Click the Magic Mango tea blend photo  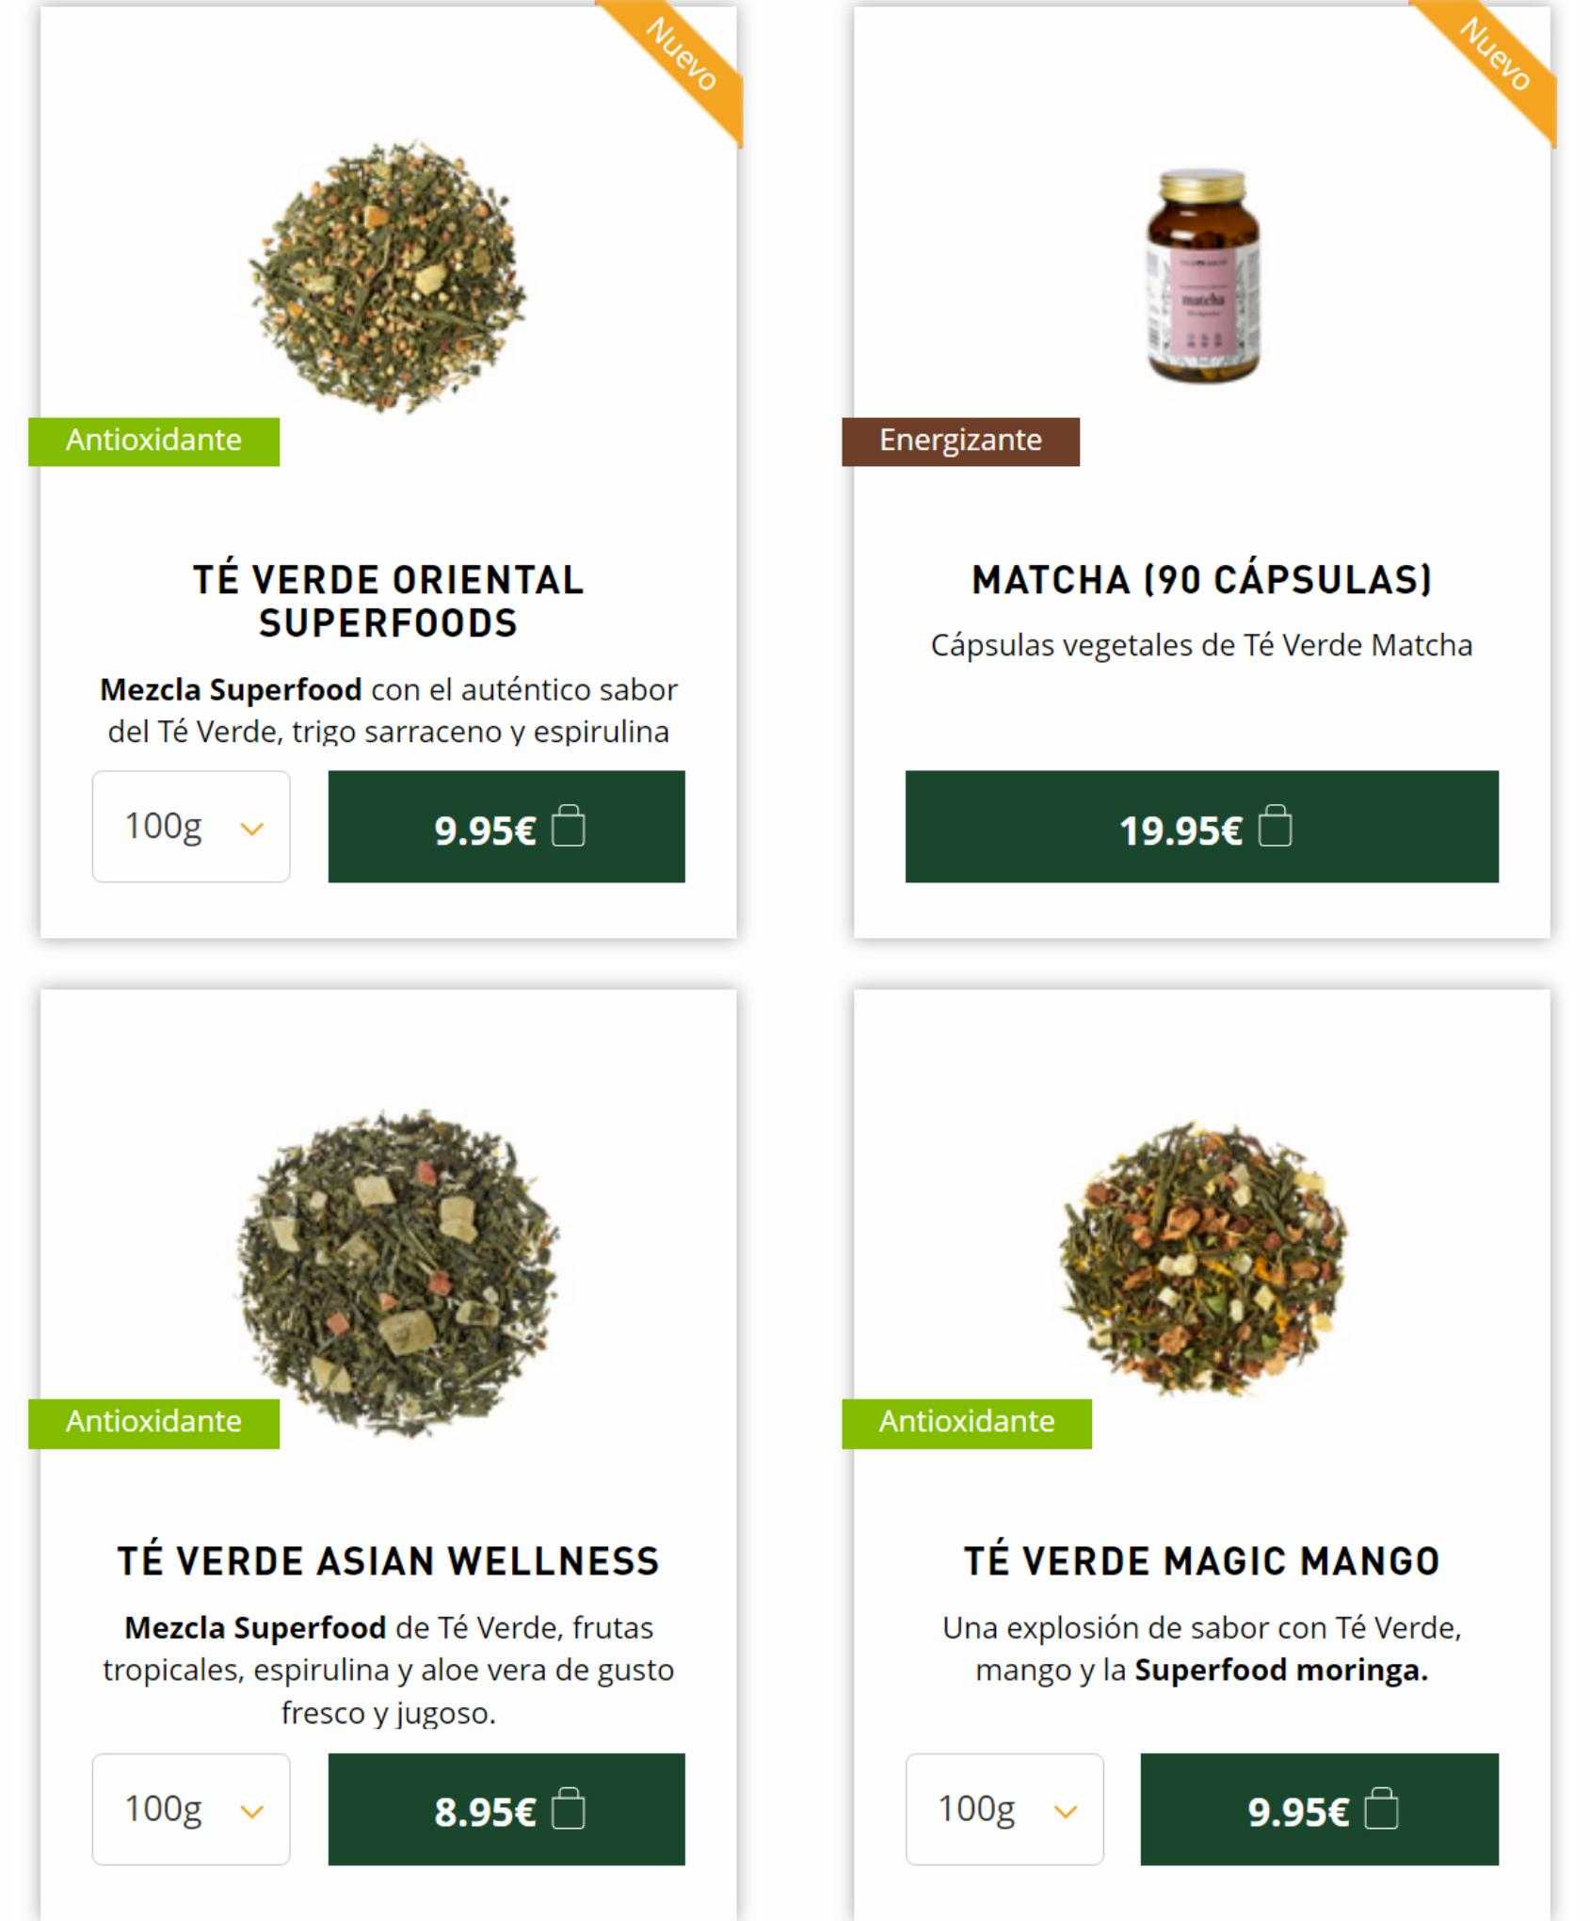(x=1203, y=1258)
